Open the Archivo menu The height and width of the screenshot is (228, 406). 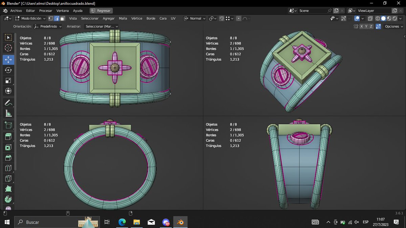[16, 11]
